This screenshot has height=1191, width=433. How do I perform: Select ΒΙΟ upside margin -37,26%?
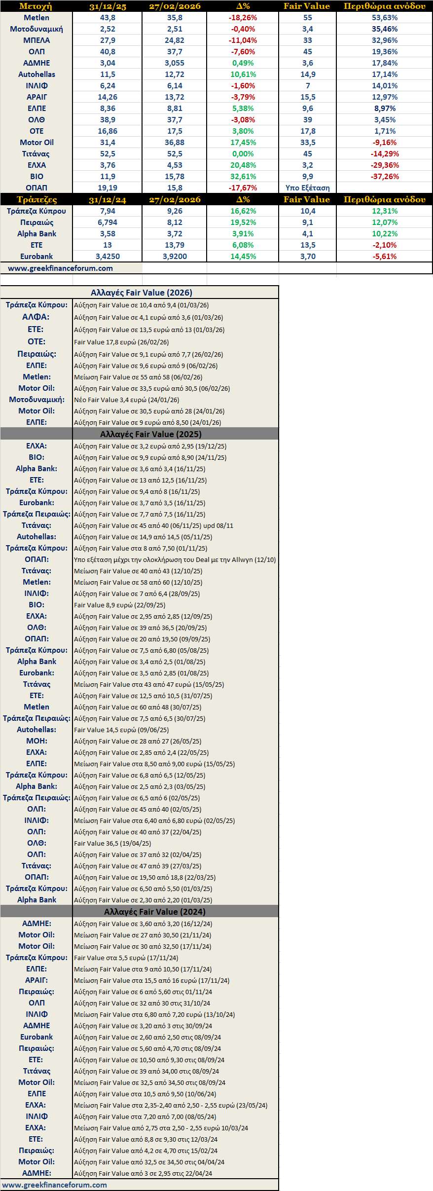pyautogui.click(x=385, y=177)
